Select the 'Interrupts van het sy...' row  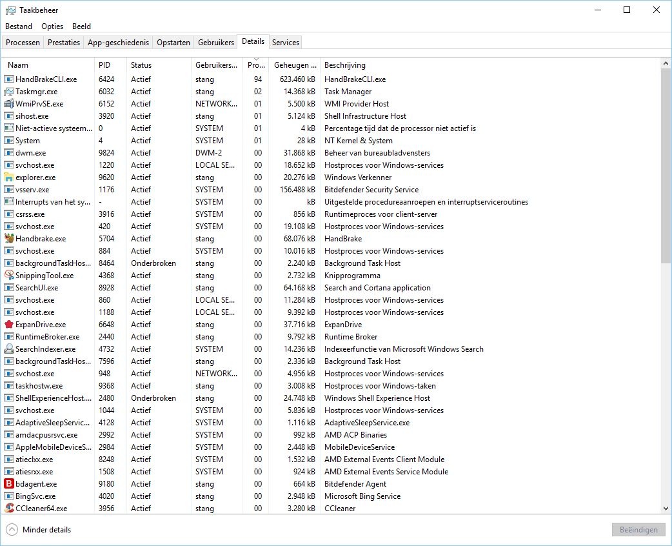(331, 201)
